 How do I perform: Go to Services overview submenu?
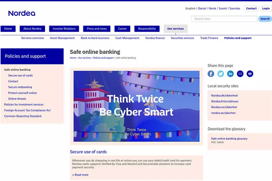(x=33, y=38)
